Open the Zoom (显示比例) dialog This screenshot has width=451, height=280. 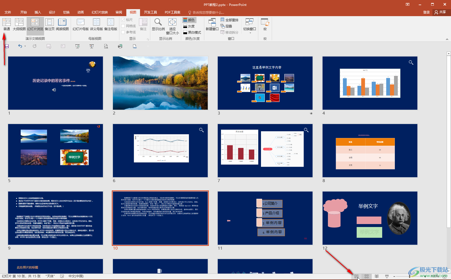tap(158, 24)
